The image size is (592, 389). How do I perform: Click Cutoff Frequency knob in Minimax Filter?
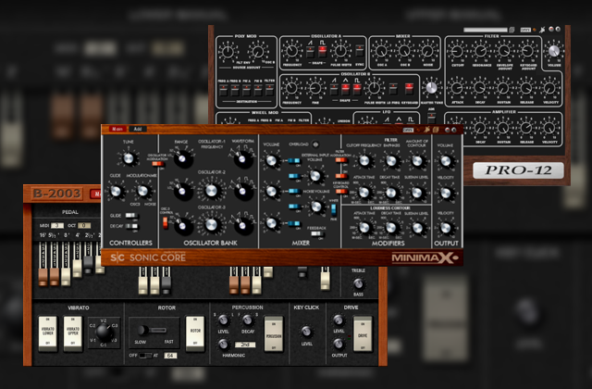[364, 160]
